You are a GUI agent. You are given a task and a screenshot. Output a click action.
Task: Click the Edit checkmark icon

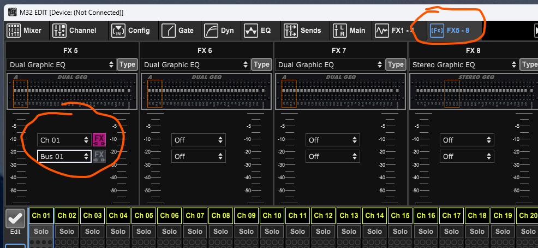click(15, 220)
